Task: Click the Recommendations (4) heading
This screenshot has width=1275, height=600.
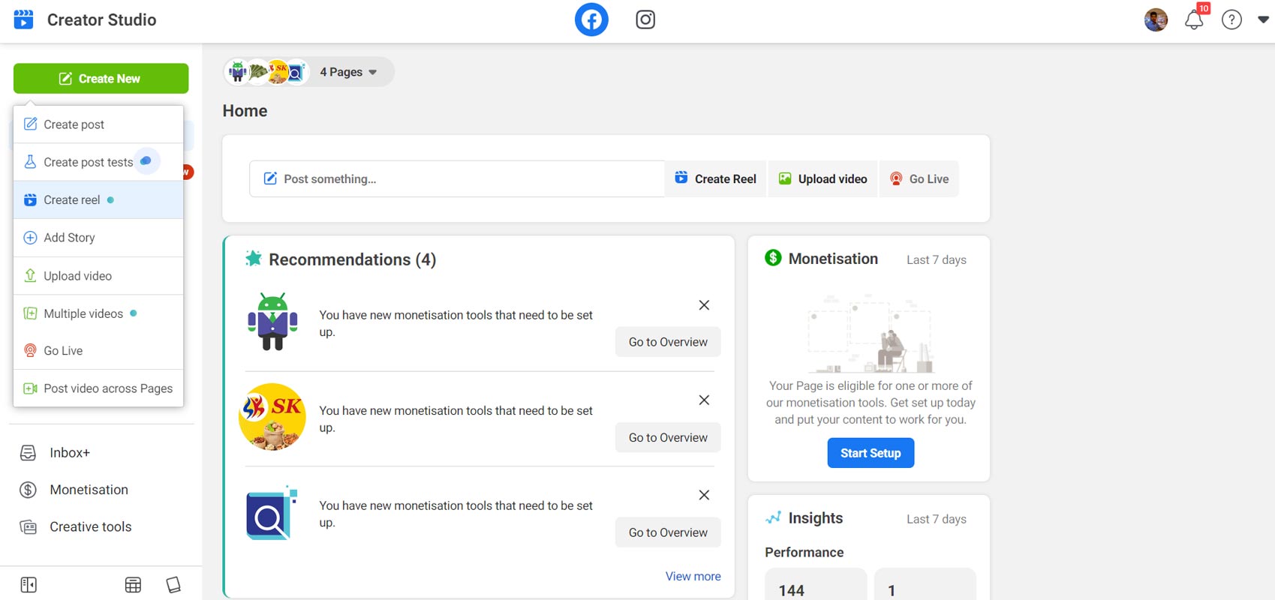Action: [x=352, y=259]
